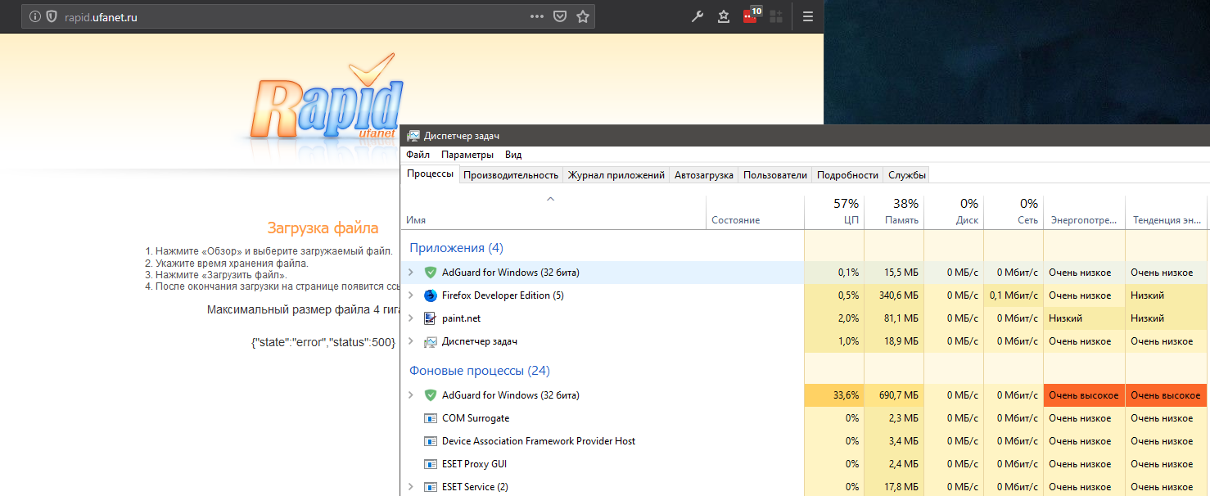Open the page actions three-dot menu
1210x496 pixels.
(536, 16)
